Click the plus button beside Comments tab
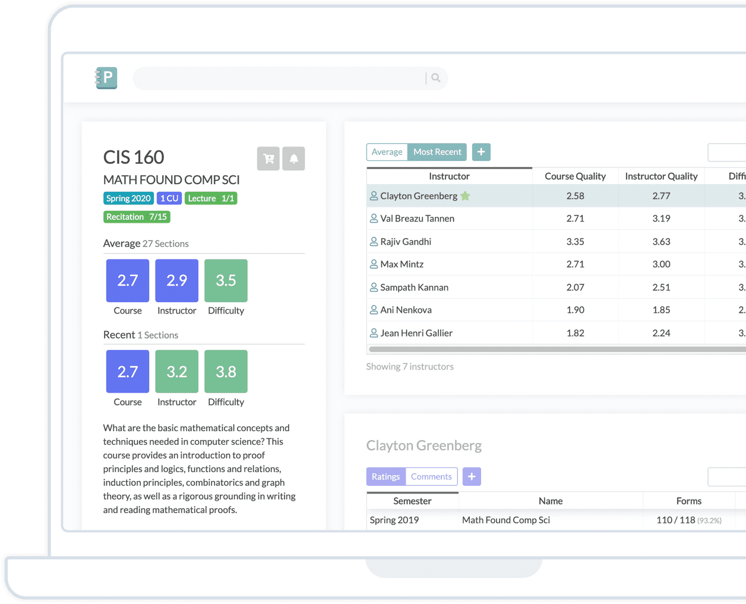746x604 pixels. coord(472,476)
